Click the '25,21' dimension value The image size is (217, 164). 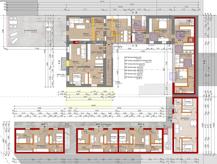coord(132,4)
